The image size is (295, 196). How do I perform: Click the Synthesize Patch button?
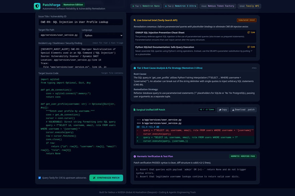[x=106, y=178]
